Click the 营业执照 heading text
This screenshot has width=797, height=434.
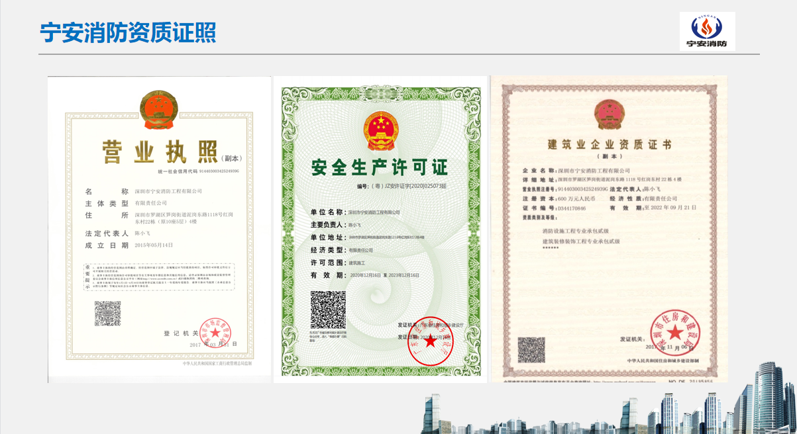pos(160,152)
